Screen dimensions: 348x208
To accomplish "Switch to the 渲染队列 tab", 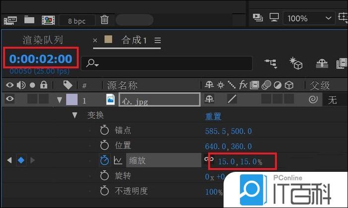I will tap(43, 40).
